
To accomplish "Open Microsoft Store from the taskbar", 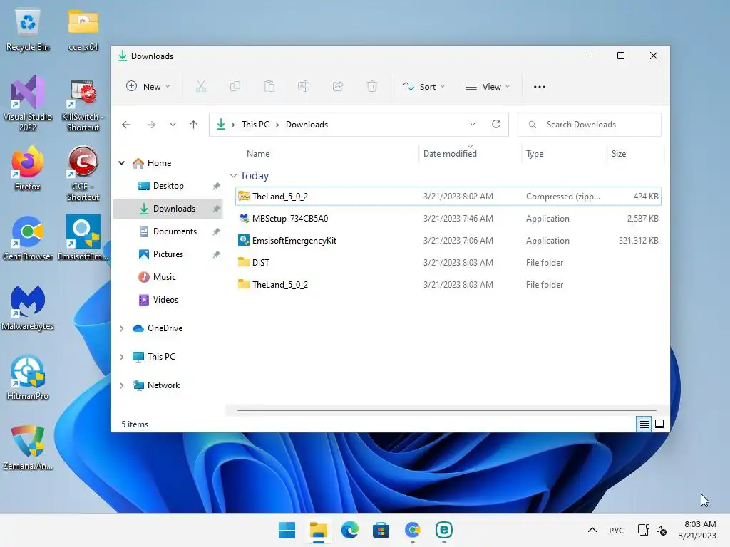I will (x=381, y=530).
